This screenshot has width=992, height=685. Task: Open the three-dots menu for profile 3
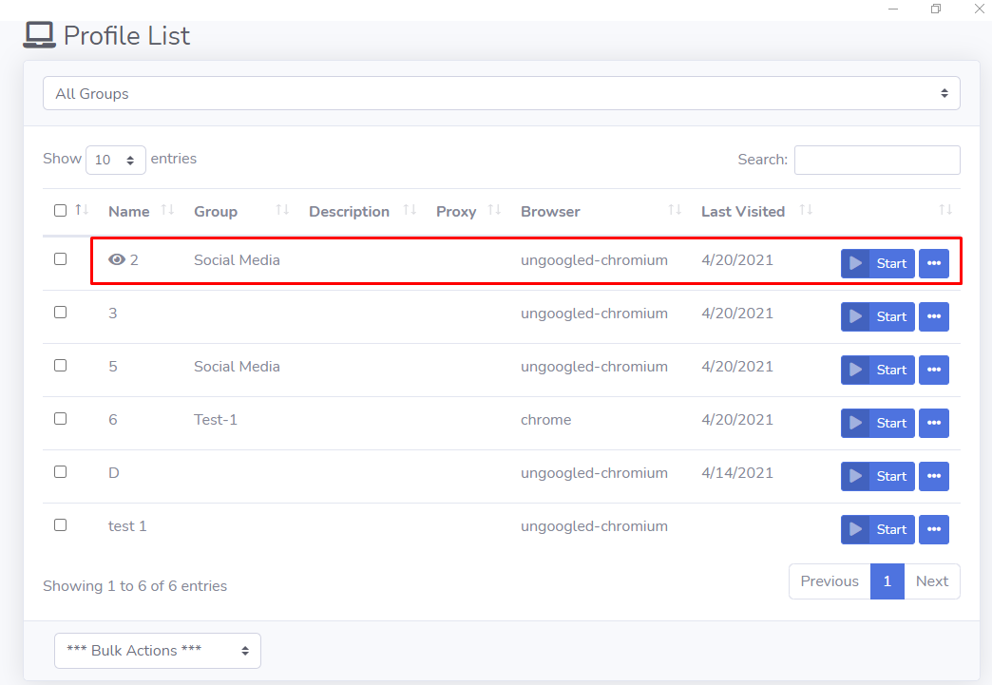(934, 316)
